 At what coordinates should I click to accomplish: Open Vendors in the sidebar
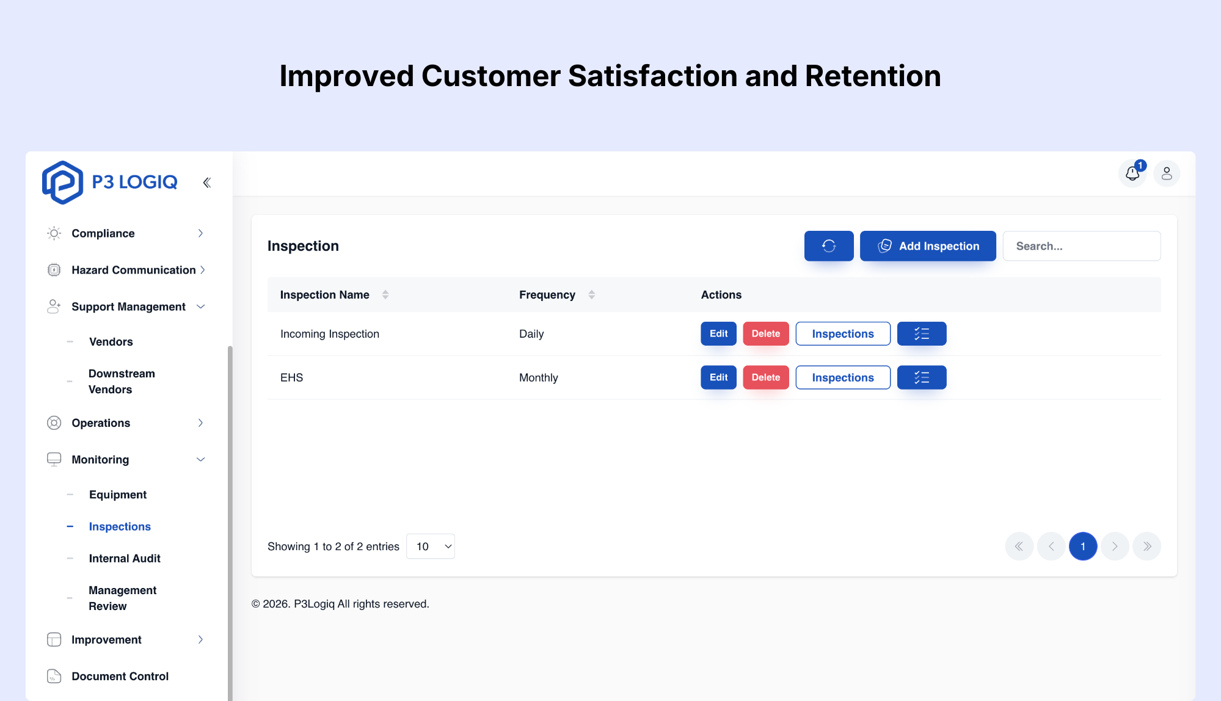coord(111,342)
